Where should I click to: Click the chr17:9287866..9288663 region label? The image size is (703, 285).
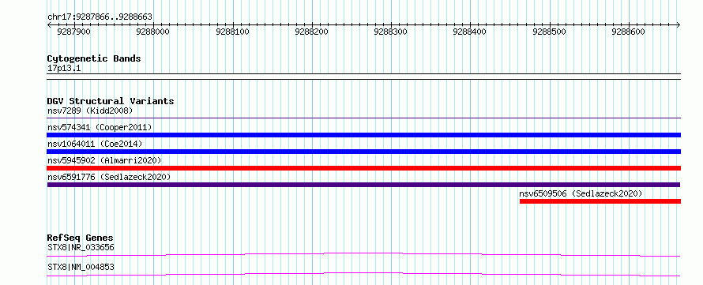(100, 17)
